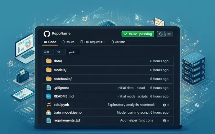Expand the first branch dropdown
This screenshot has width=215, height=134.
pyautogui.click(x=48, y=52)
